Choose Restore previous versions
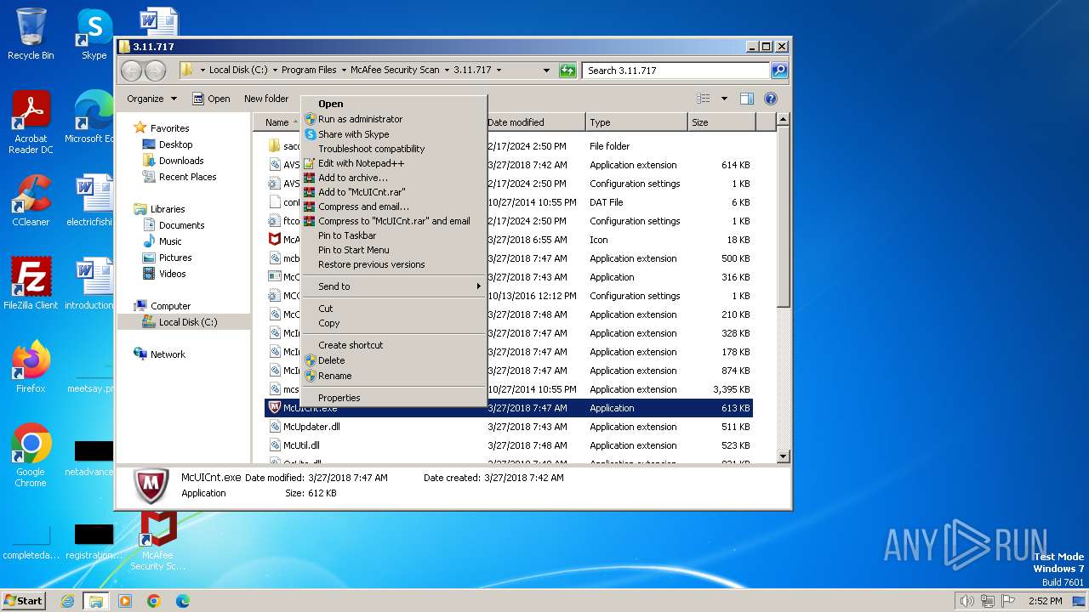This screenshot has width=1089, height=612. tap(395, 264)
